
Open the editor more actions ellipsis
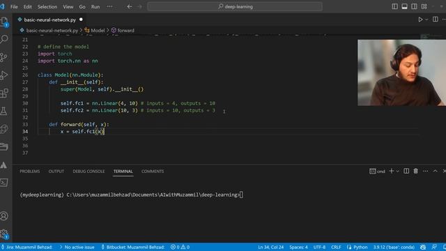click(444, 20)
